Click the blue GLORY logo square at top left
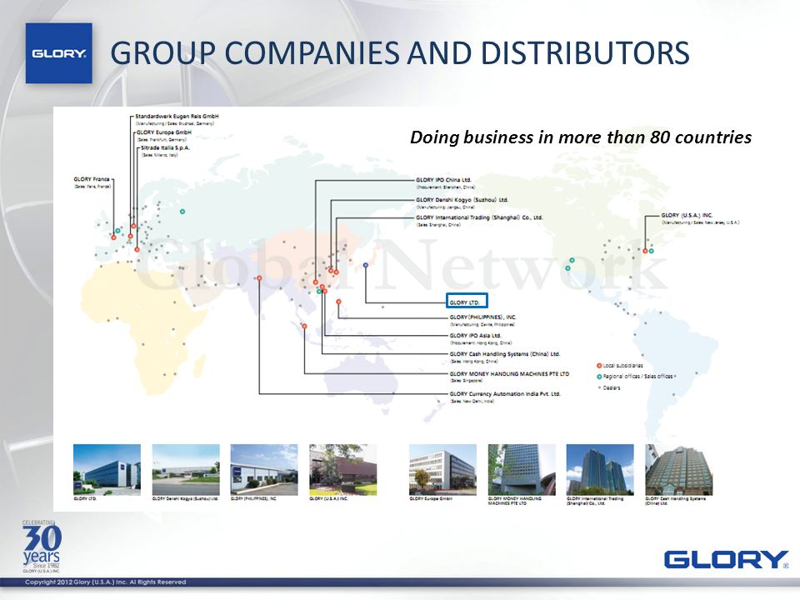The image size is (800, 600). pyautogui.click(x=58, y=53)
